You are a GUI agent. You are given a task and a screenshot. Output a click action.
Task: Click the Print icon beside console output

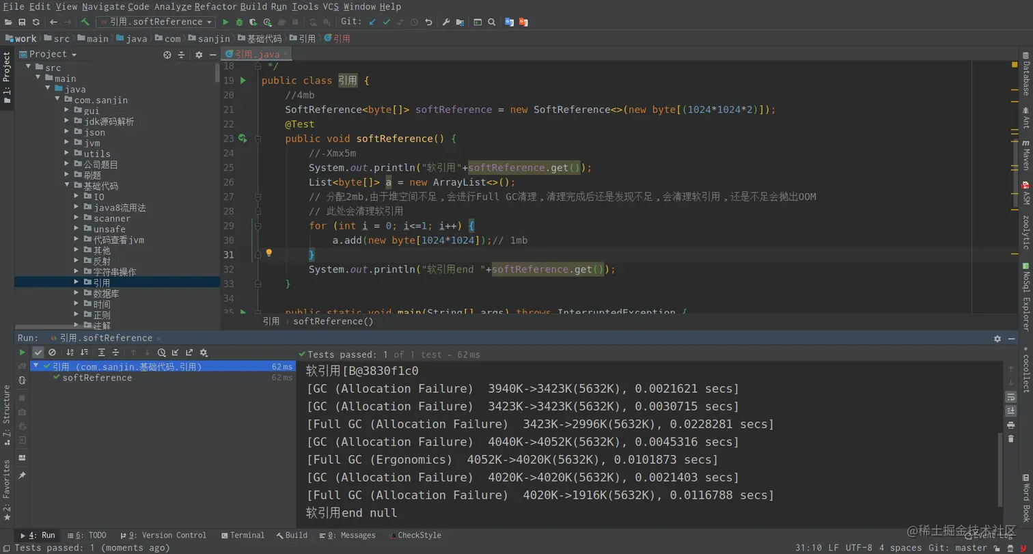click(1011, 425)
